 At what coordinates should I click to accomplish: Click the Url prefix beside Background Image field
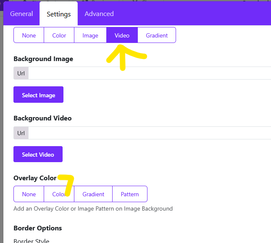click(x=21, y=73)
